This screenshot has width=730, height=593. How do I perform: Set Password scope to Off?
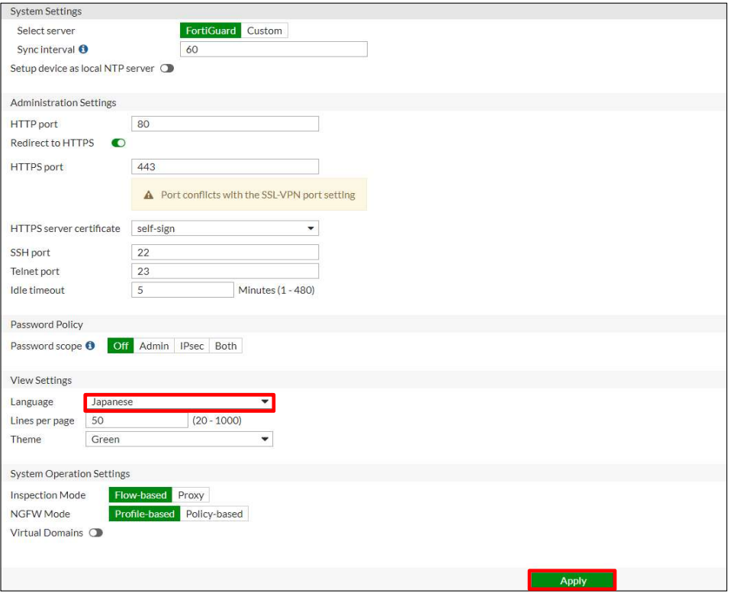pos(121,346)
